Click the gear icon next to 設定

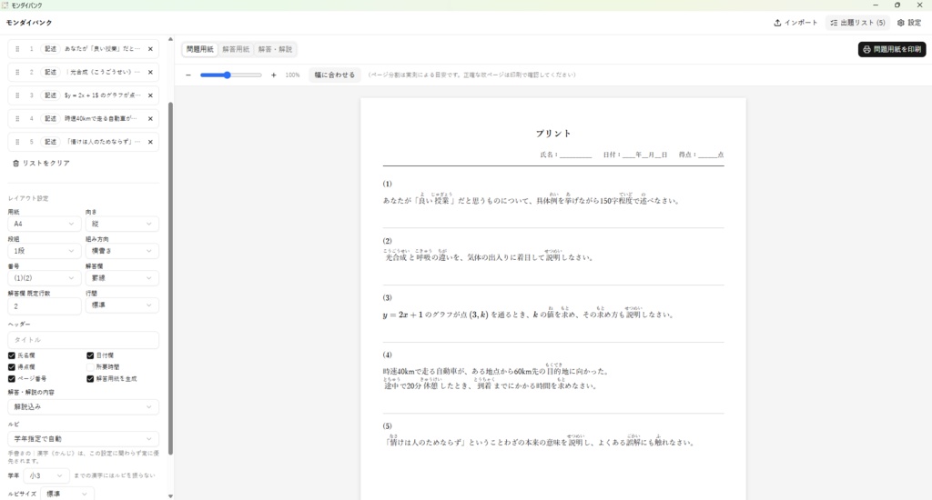pyautogui.click(x=901, y=23)
